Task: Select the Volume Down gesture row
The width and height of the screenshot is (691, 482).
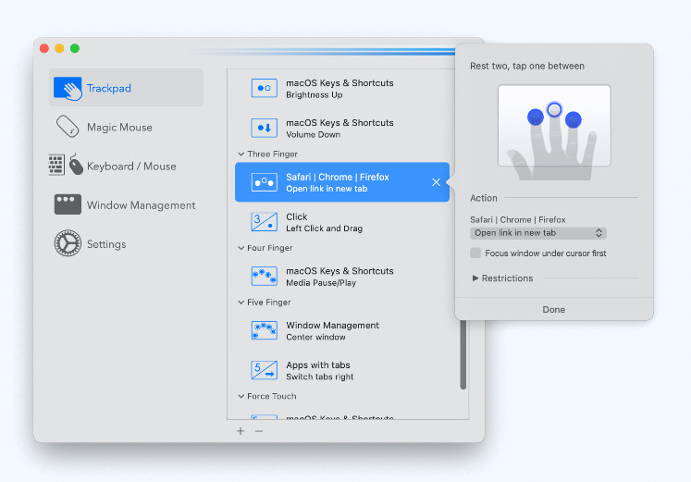Action: pos(342,128)
